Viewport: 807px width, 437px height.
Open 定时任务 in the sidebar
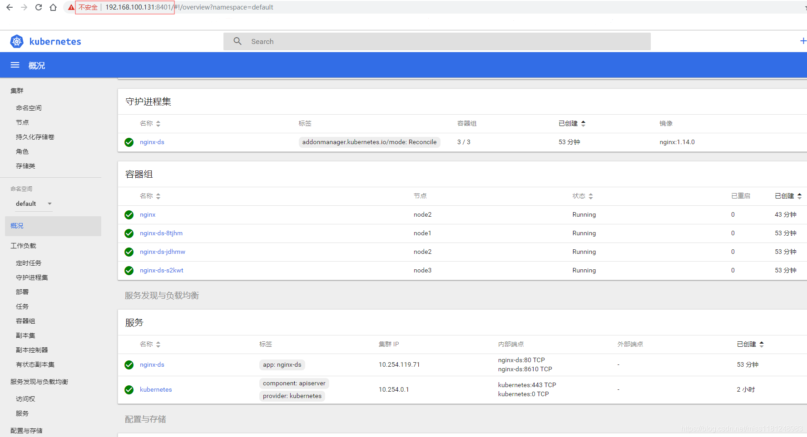click(x=29, y=263)
